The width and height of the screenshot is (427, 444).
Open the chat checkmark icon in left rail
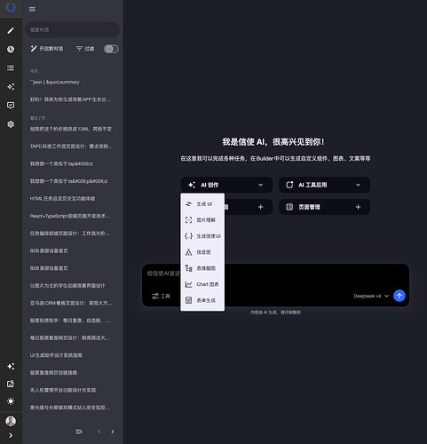[11, 106]
